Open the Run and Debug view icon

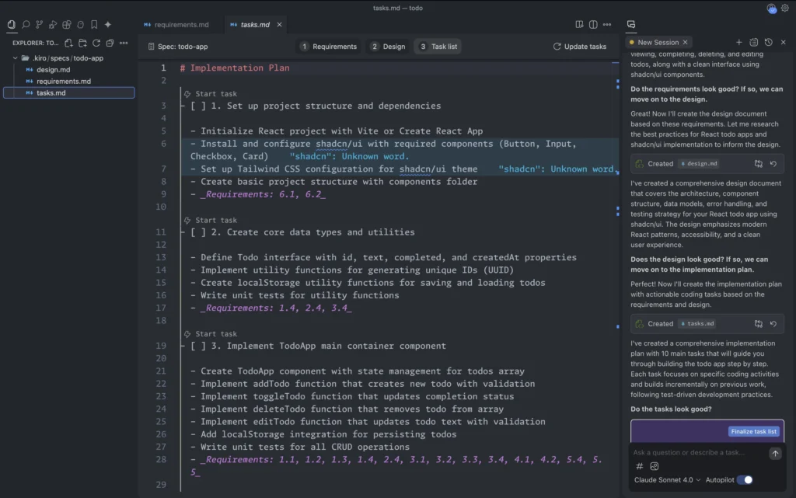(53, 24)
